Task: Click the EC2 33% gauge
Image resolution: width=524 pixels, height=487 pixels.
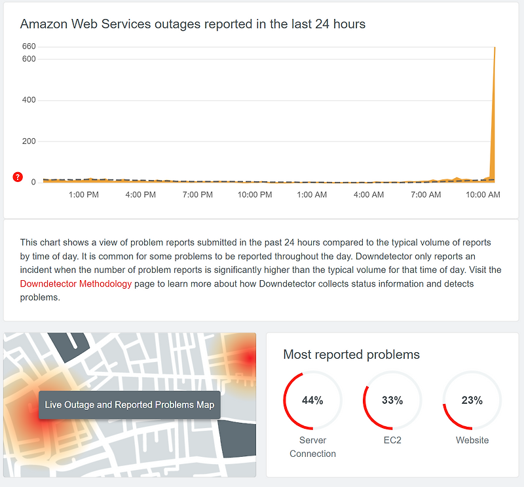Action: pos(392,401)
